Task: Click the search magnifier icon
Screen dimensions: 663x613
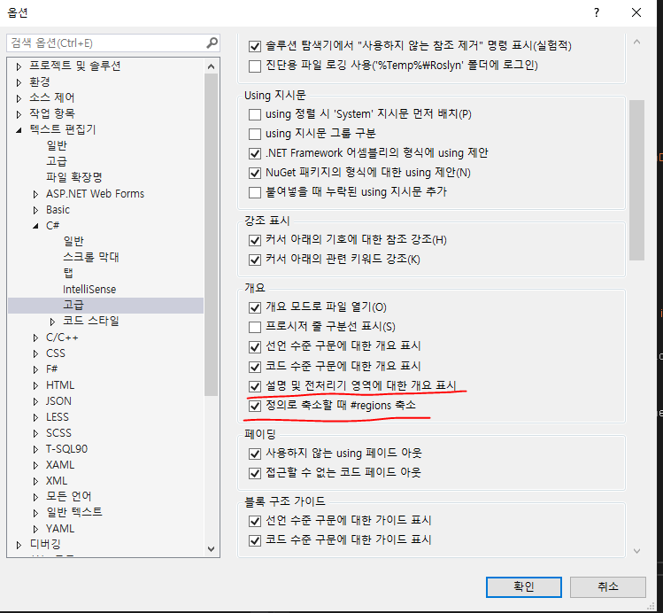Action: click(212, 43)
